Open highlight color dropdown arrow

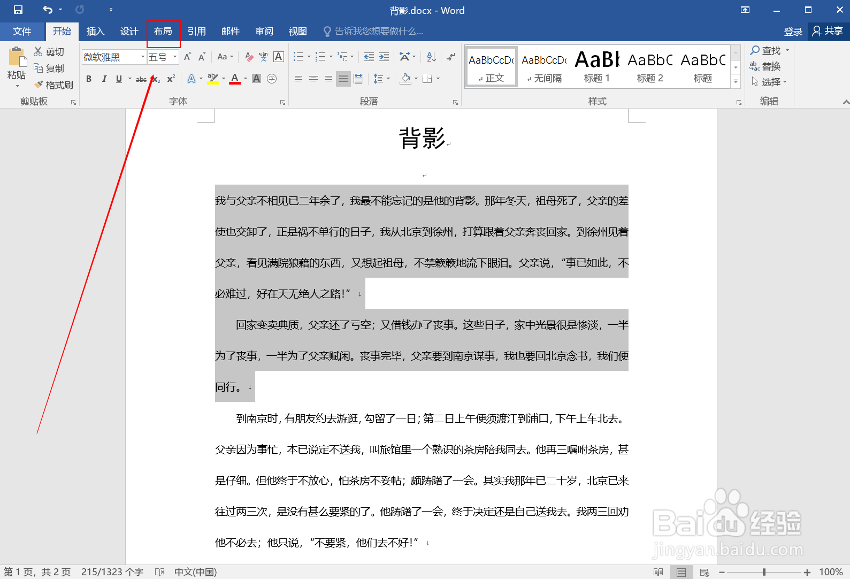224,79
